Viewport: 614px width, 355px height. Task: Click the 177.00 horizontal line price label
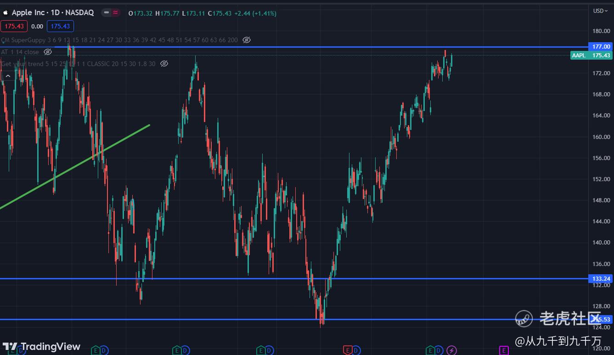601,47
